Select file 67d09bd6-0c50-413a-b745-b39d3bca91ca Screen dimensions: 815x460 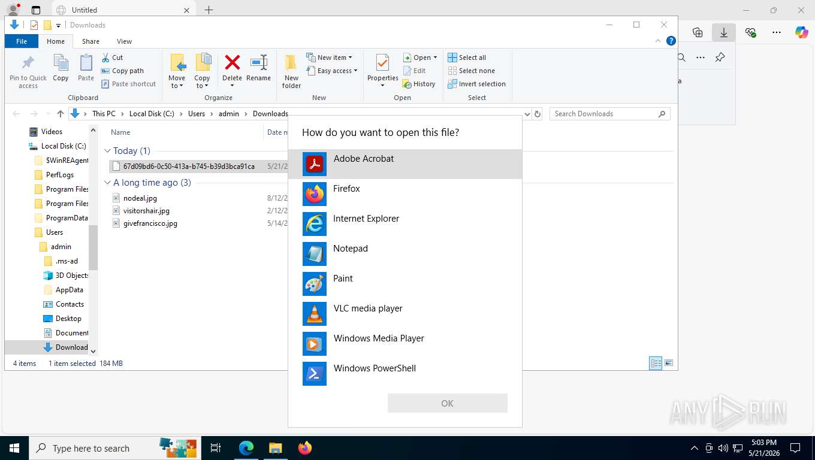(189, 167)
